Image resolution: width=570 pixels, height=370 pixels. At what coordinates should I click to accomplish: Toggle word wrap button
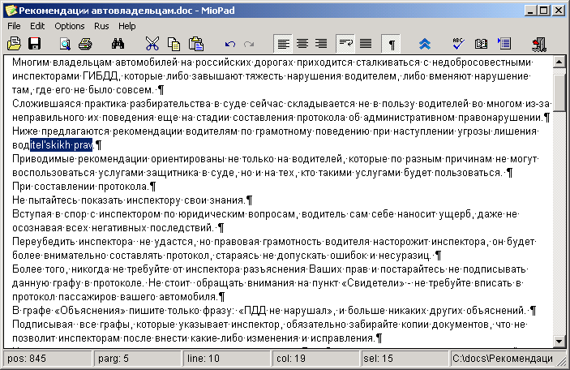click(x=345, y=44)
